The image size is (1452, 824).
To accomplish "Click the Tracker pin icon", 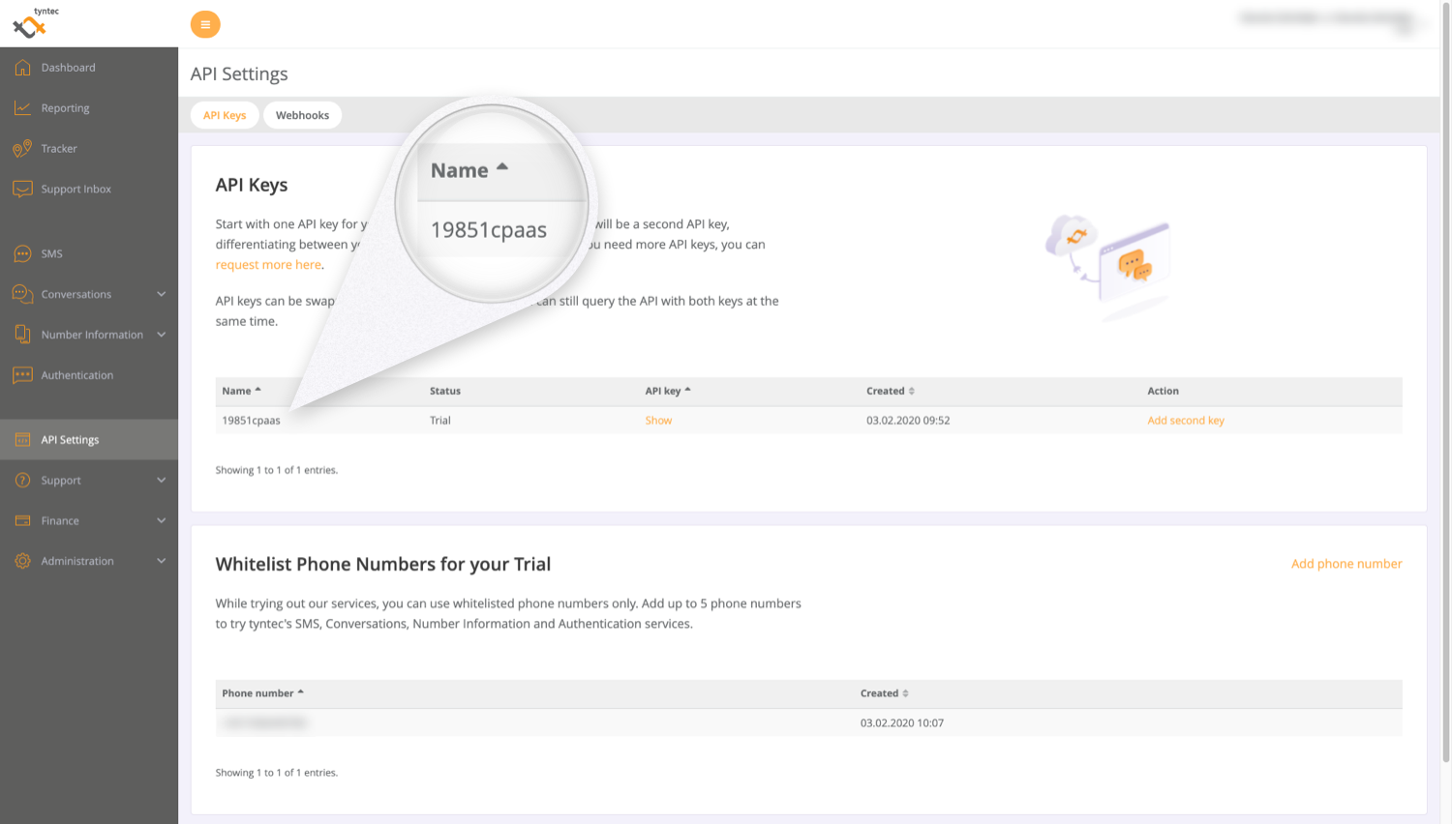I will point(22,149).
